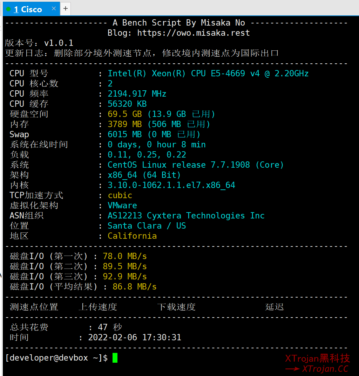Click the green terminal cursor block

pos(115,358)
